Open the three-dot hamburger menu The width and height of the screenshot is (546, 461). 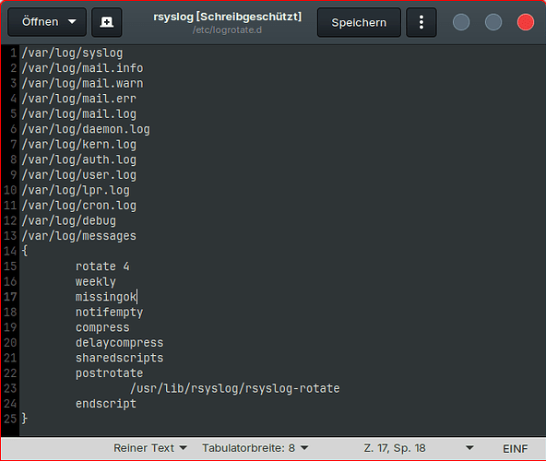tap(421, 23)
